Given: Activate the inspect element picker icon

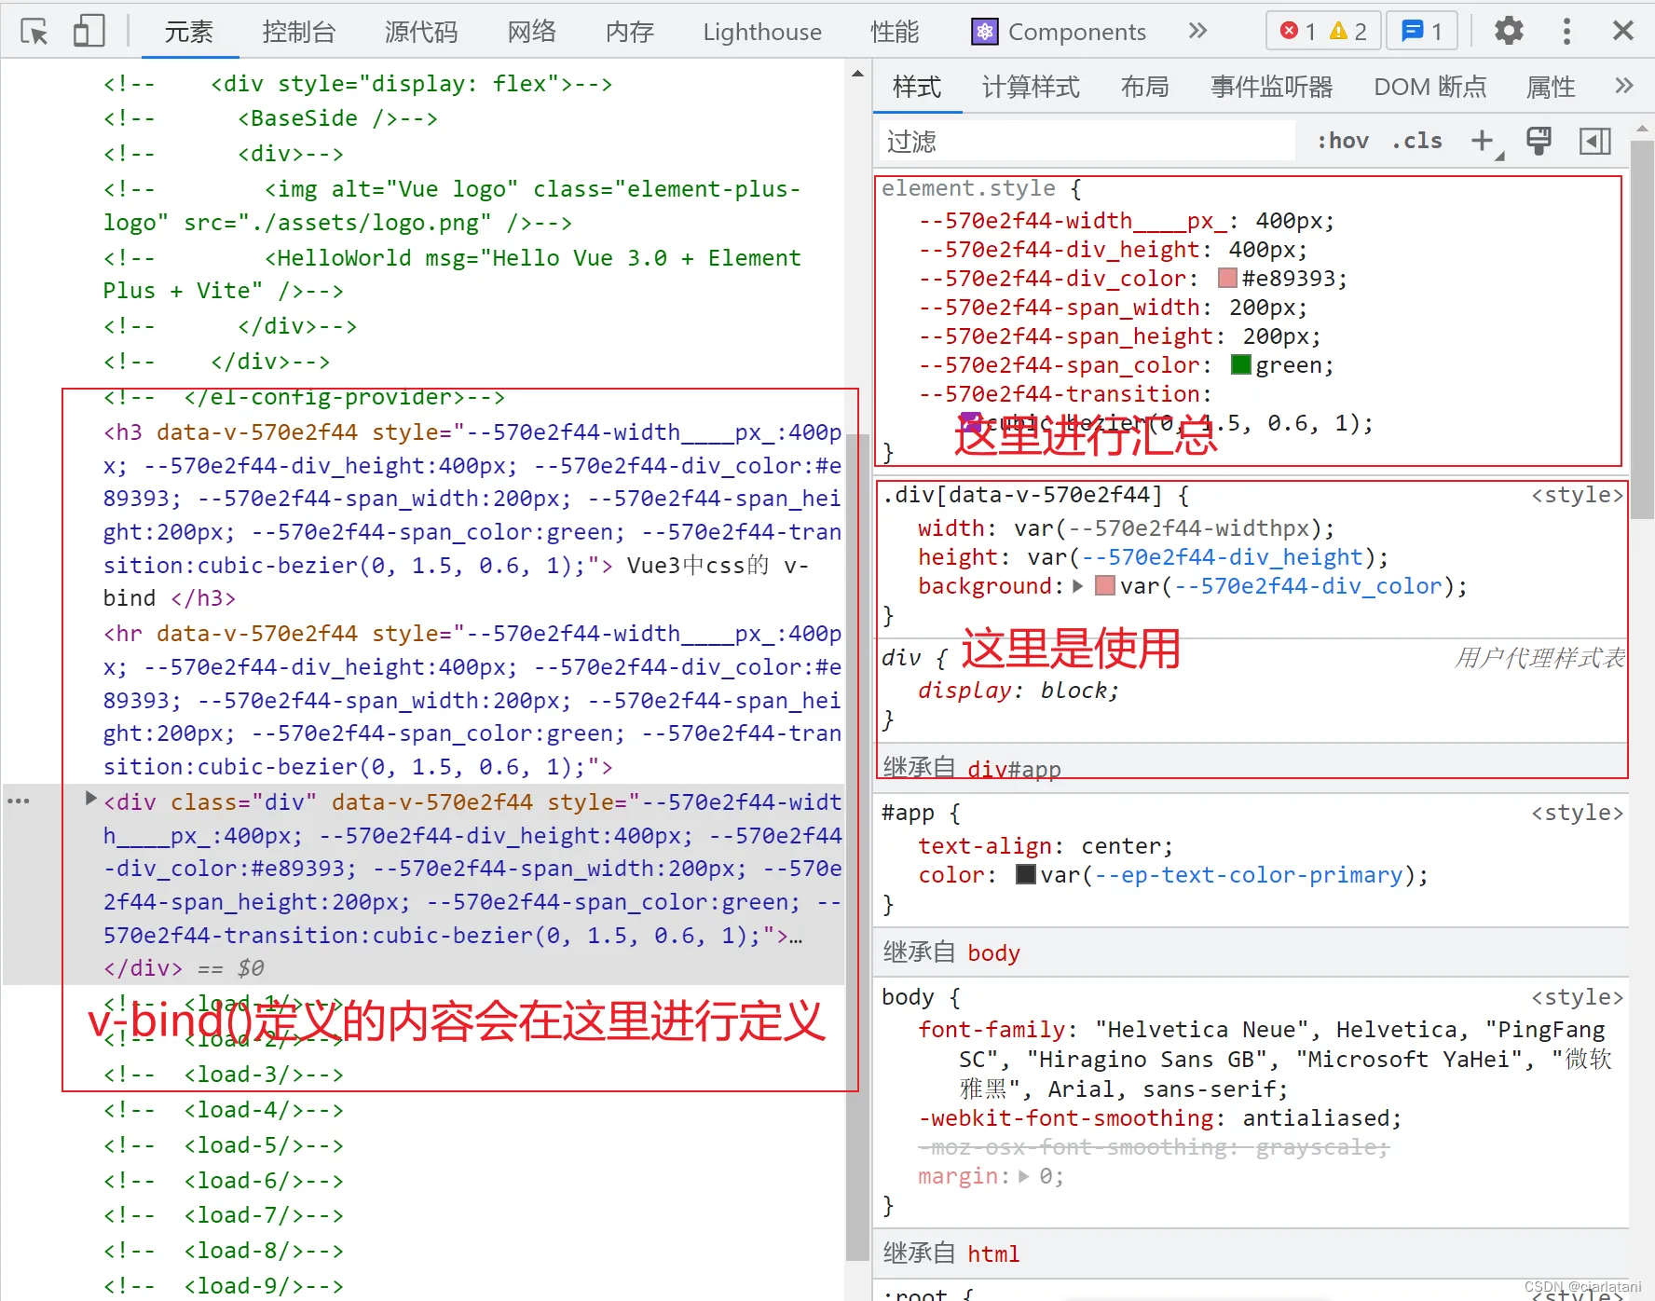Looking at the screenshot, I should 34,32.
